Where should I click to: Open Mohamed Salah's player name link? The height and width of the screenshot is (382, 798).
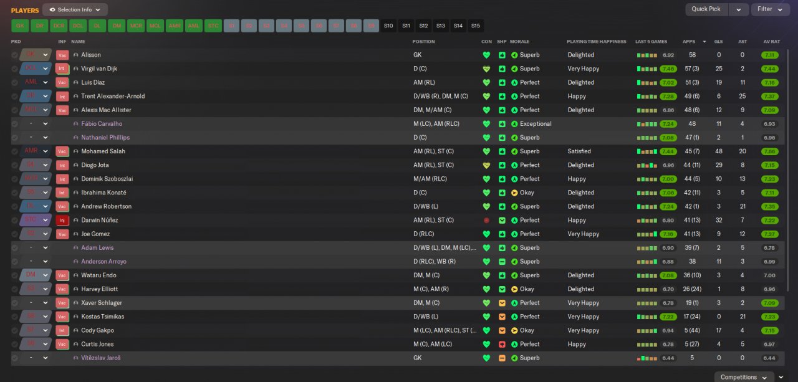click(x=103, y=151)
